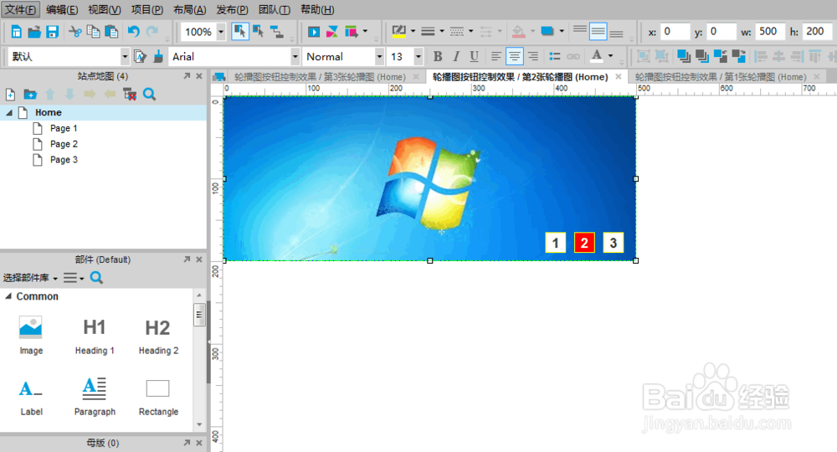Select the connector tool
837x452 pixels.
276,32
